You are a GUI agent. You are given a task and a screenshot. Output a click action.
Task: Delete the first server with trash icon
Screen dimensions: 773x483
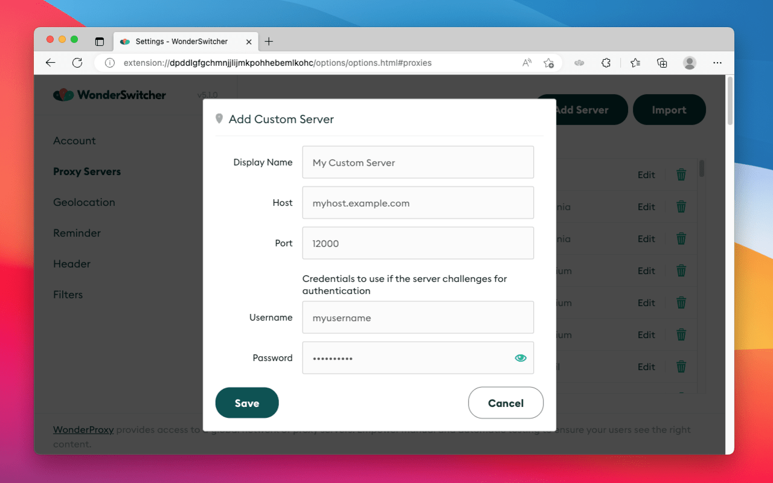tap(681, 174)
